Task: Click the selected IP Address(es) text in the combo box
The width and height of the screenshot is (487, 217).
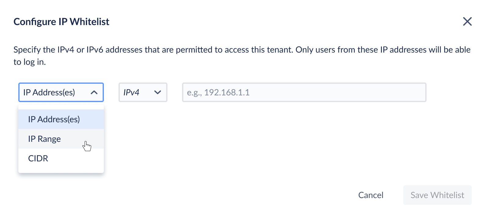Action: click(49, 92)
